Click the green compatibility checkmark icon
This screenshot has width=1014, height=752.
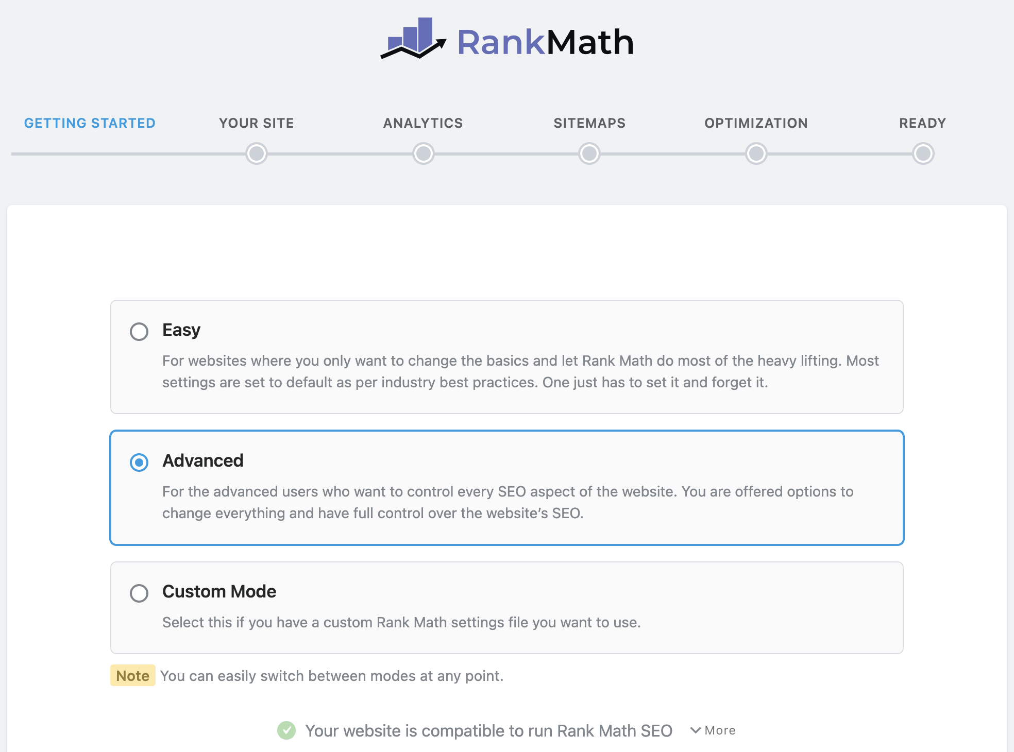pyautogui.click(x=286, y=730)
